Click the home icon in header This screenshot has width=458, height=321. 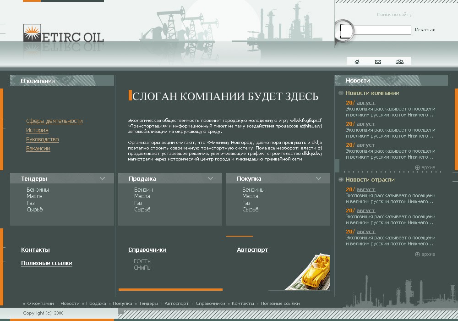tap(357, 62)
